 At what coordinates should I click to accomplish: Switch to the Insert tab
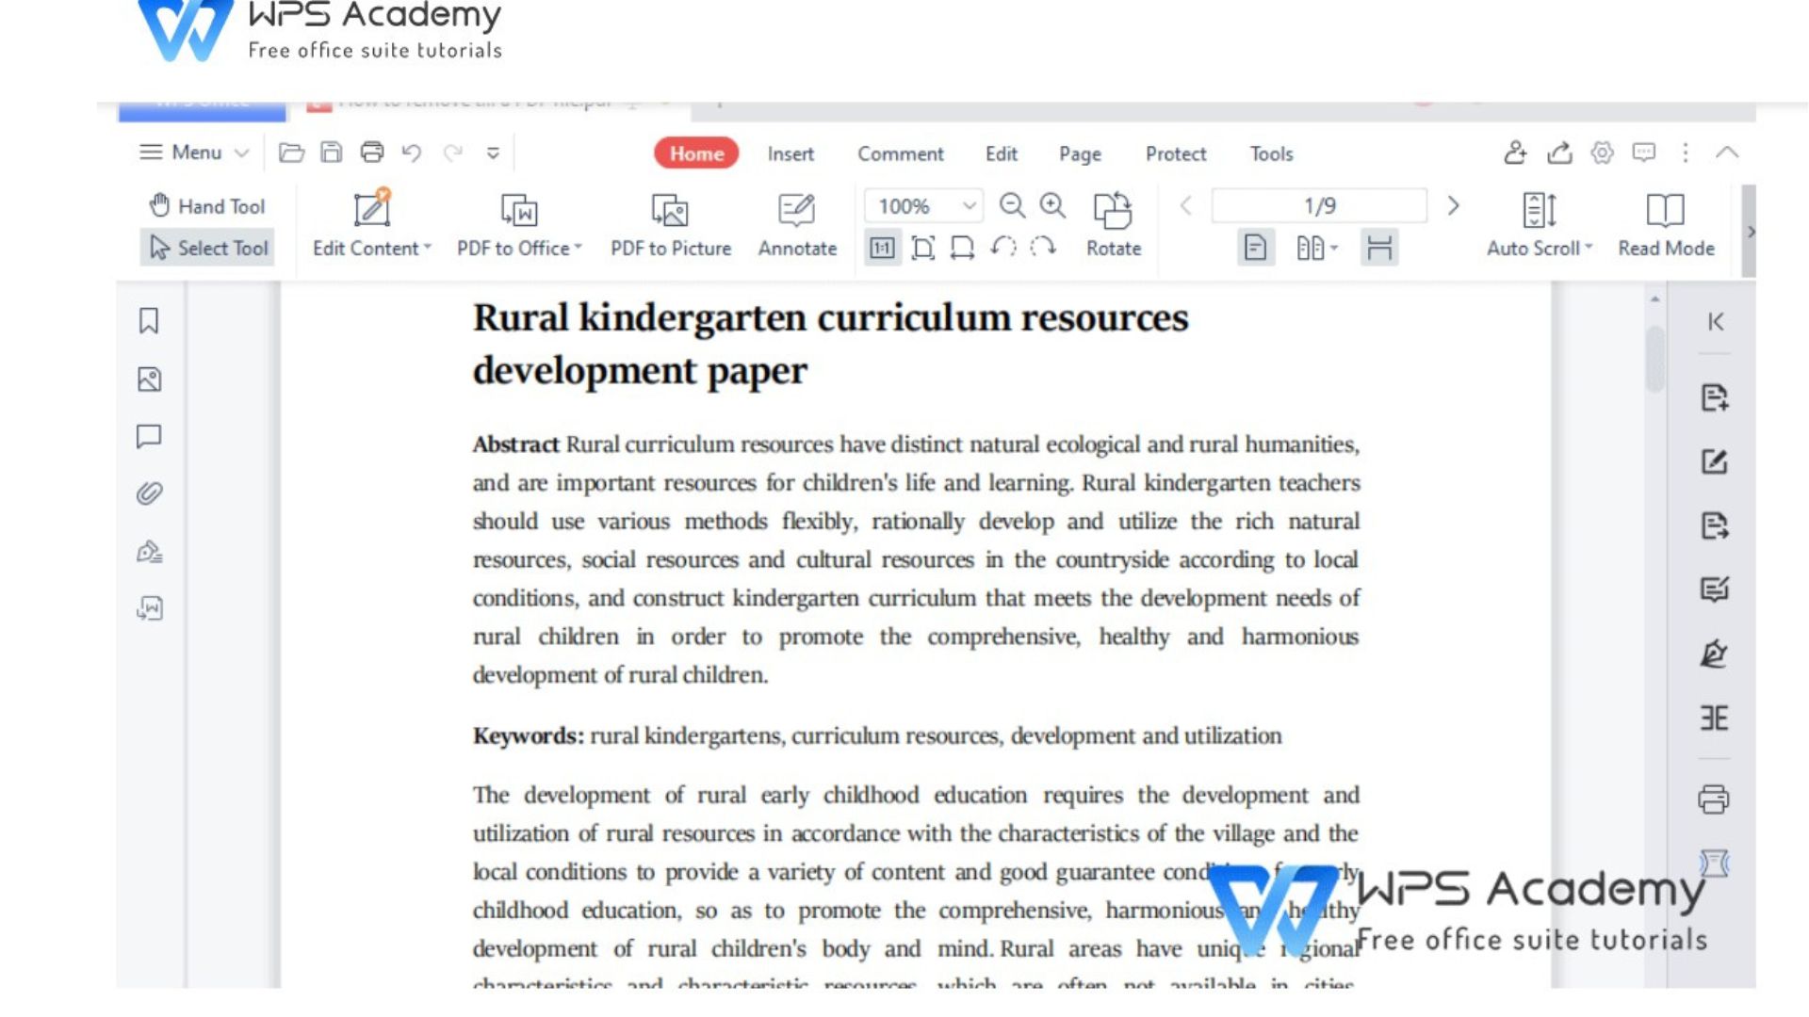pos(790,153)
